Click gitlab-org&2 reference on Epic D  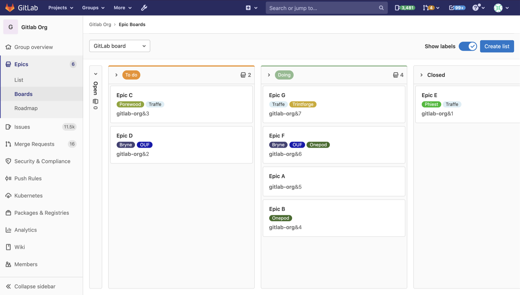point(133,154)
